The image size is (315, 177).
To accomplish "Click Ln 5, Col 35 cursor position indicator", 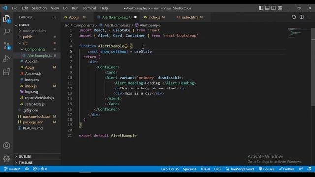I will 170,169.
